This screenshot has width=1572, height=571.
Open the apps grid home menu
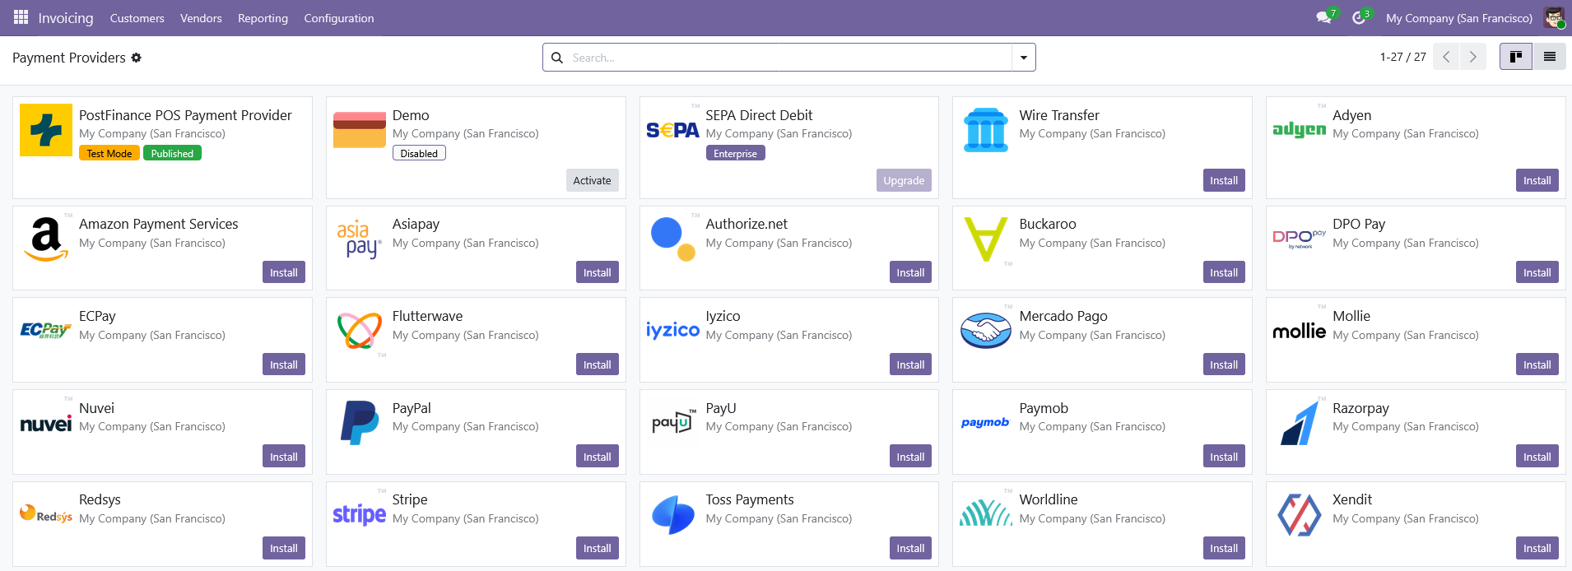21,17
